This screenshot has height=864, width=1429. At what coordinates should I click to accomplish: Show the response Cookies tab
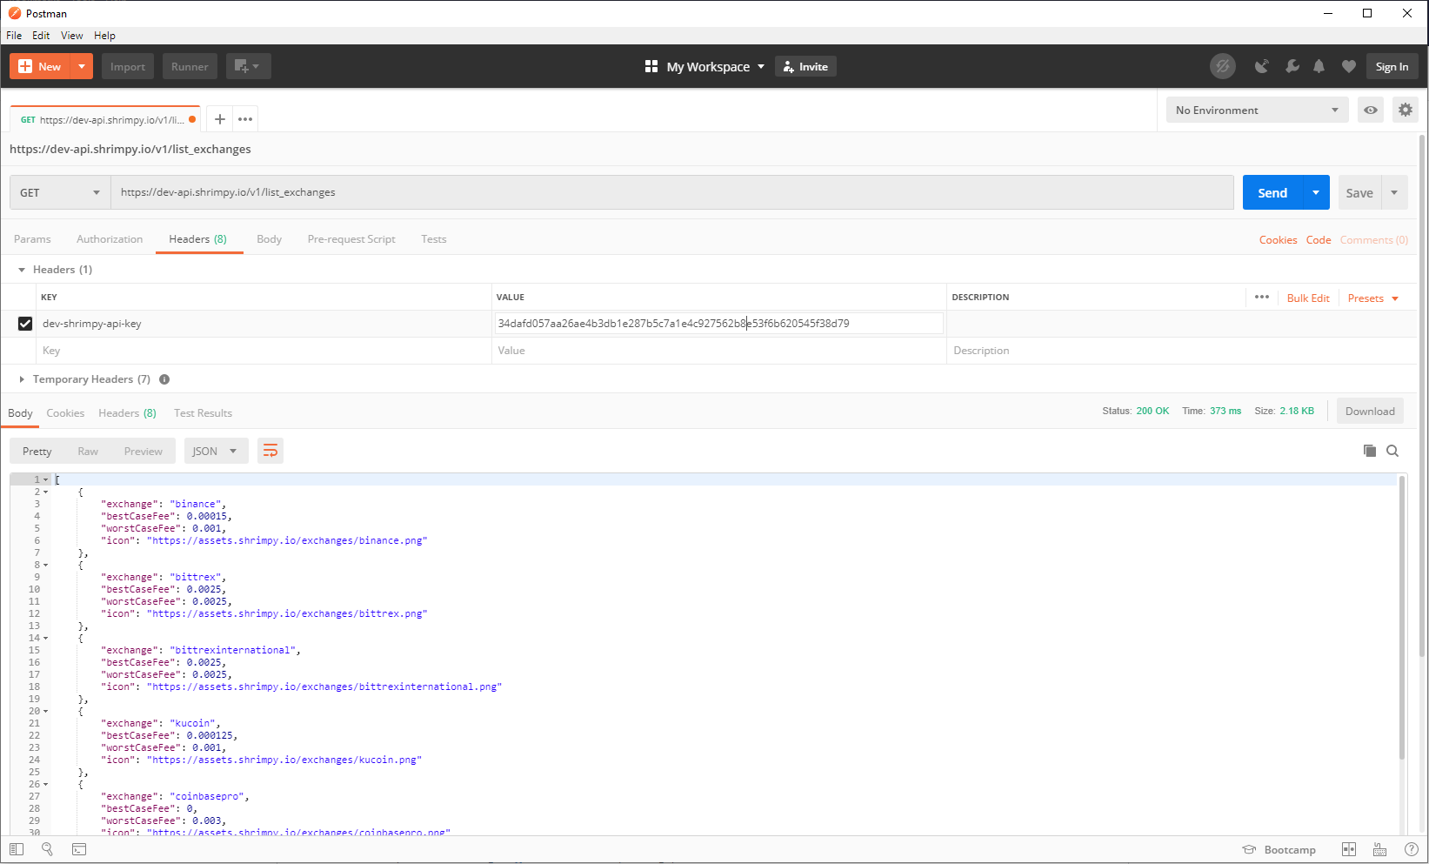tap(65, 413)
